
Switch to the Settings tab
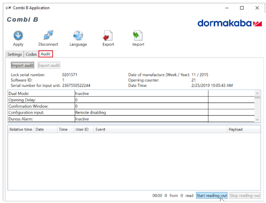15,54
